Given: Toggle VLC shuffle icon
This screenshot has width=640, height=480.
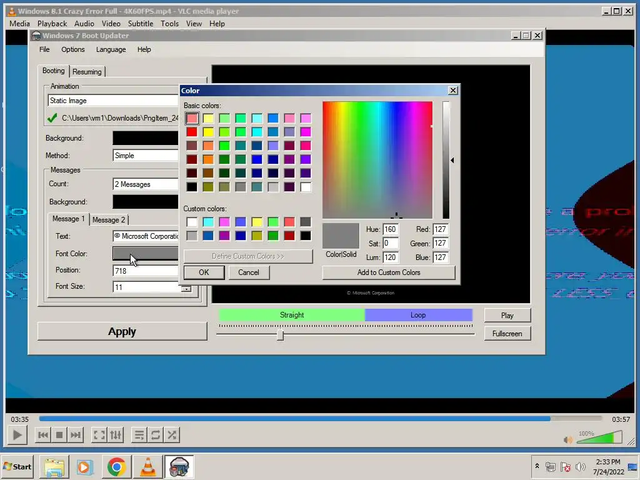Looking at the screenshot, I should point(172,435).
